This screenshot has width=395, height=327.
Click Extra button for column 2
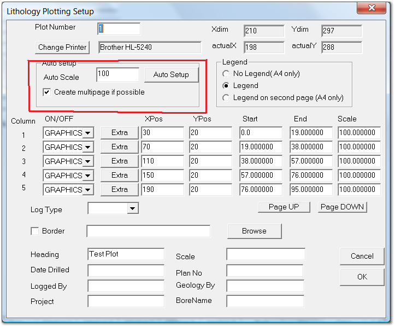pos(119,147)
